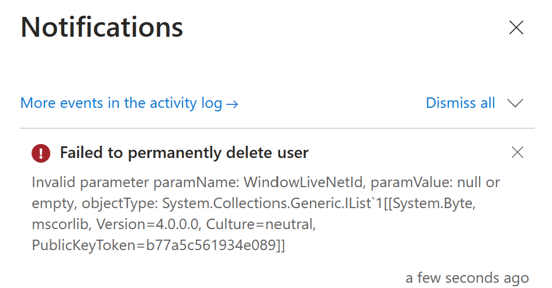Open the Failed to permanently delete user title
This screenshot has width=552, height=288.
pyautogui.click(x=184, y=153)
